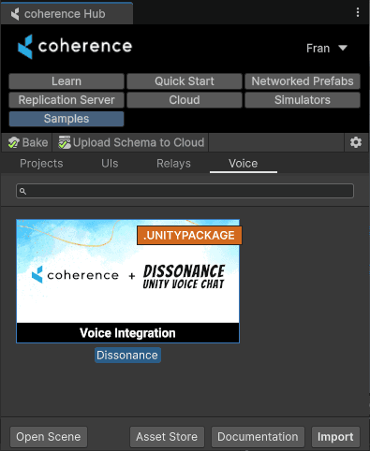Viewport: 370px width, 451px height.
Task: Open the Replication Server section
Action: [x=67, y=100]
